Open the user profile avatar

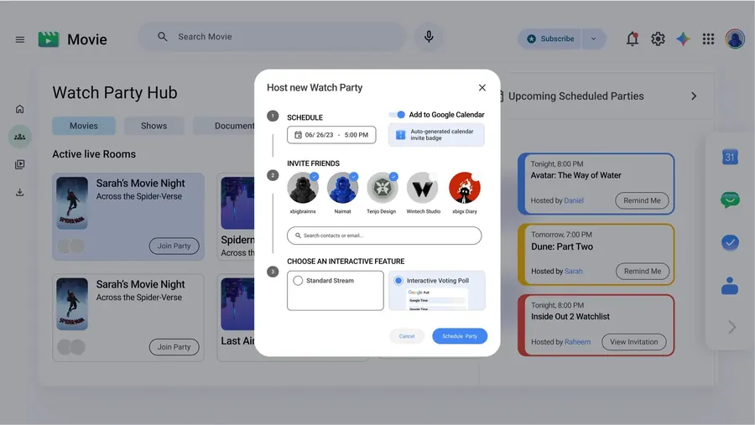pos(735,39)
